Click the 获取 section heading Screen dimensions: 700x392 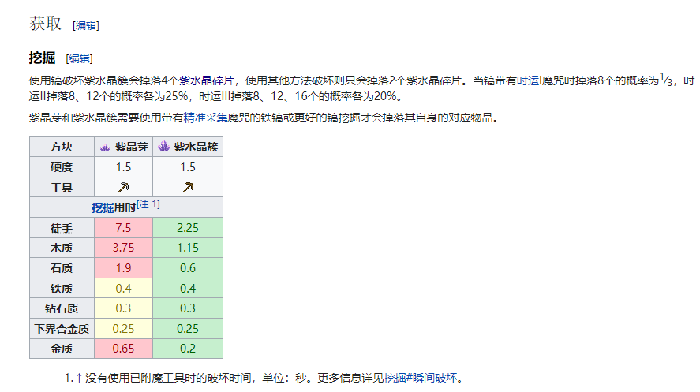tap(45, 23)
